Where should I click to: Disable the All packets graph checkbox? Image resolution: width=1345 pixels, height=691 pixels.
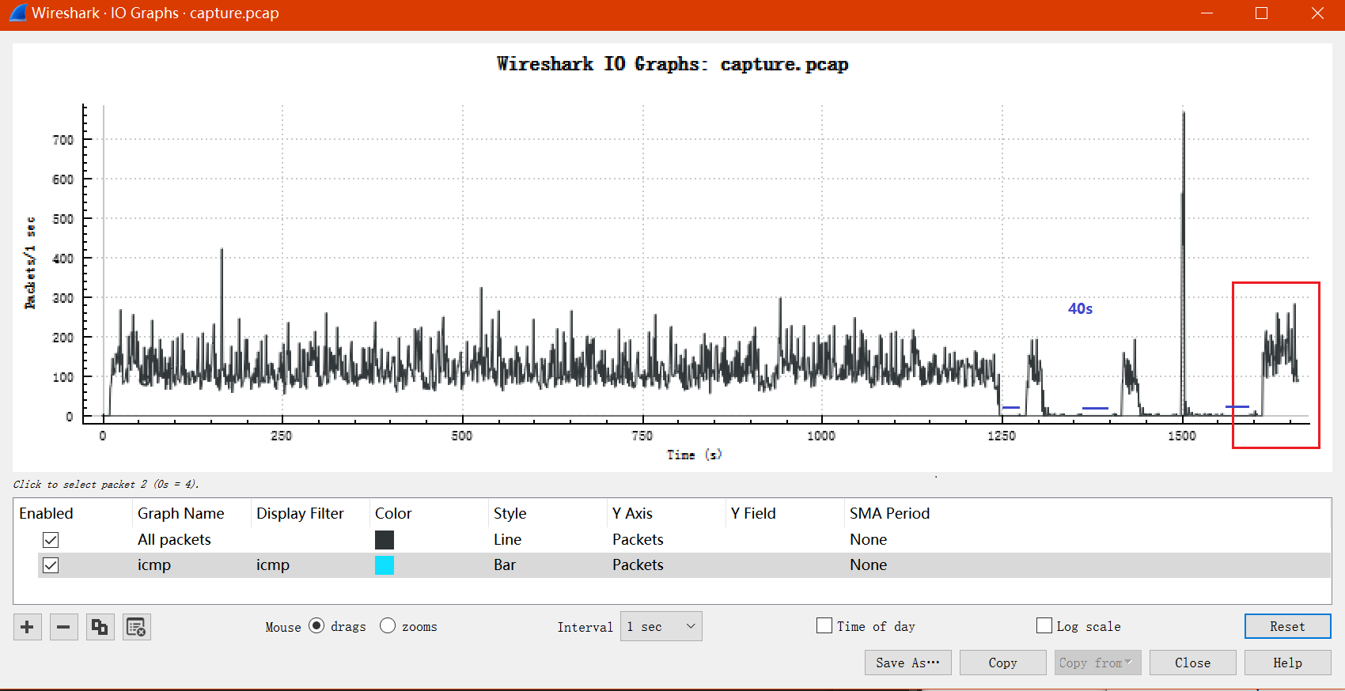51,540
